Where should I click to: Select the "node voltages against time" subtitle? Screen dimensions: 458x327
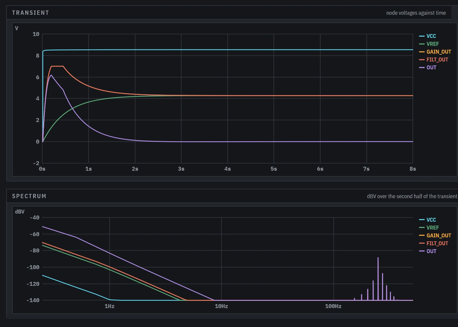tap(416, 13)
